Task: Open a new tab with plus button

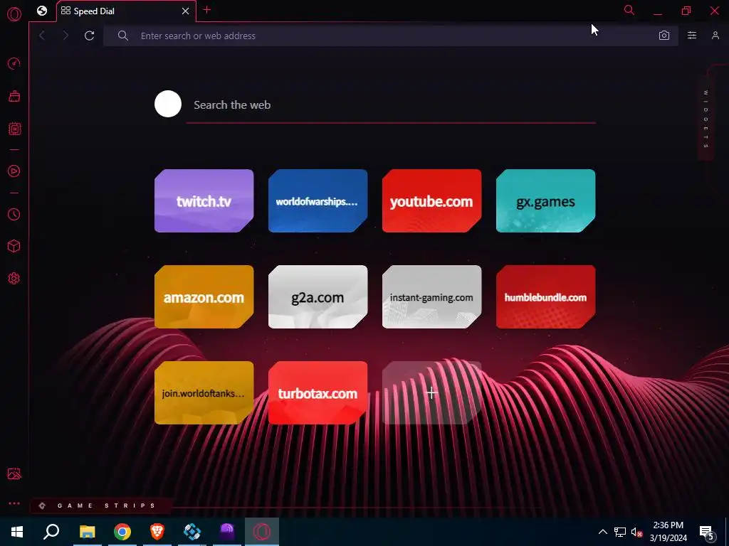Action: pyautogui.click(x=207, y=10)
